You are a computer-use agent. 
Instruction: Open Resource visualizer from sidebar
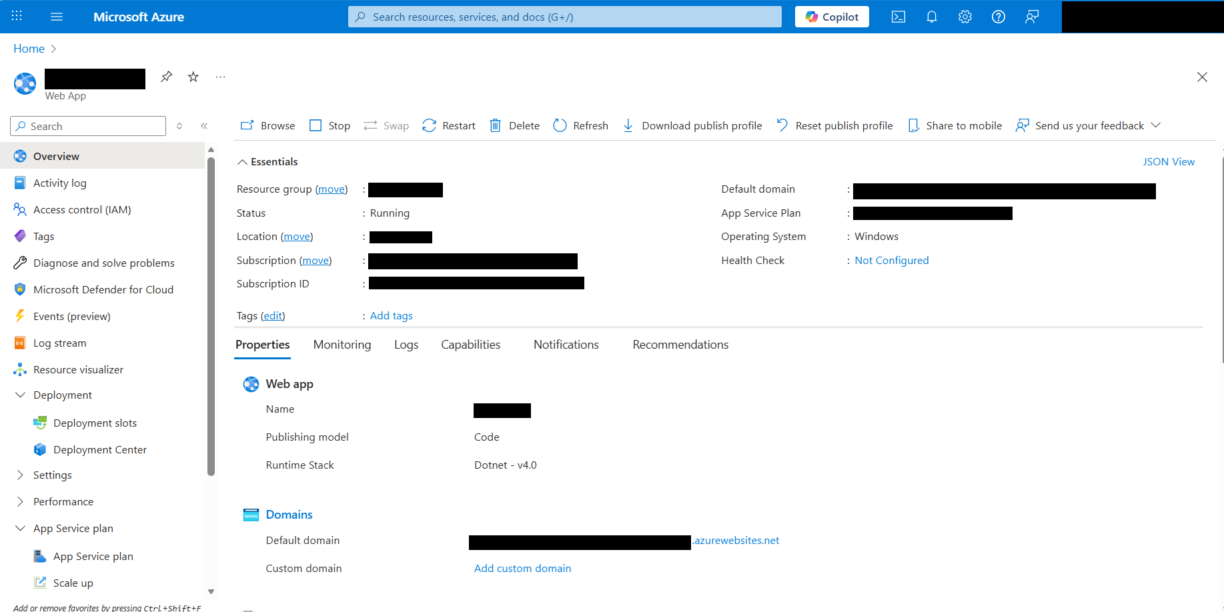[78, 369]
